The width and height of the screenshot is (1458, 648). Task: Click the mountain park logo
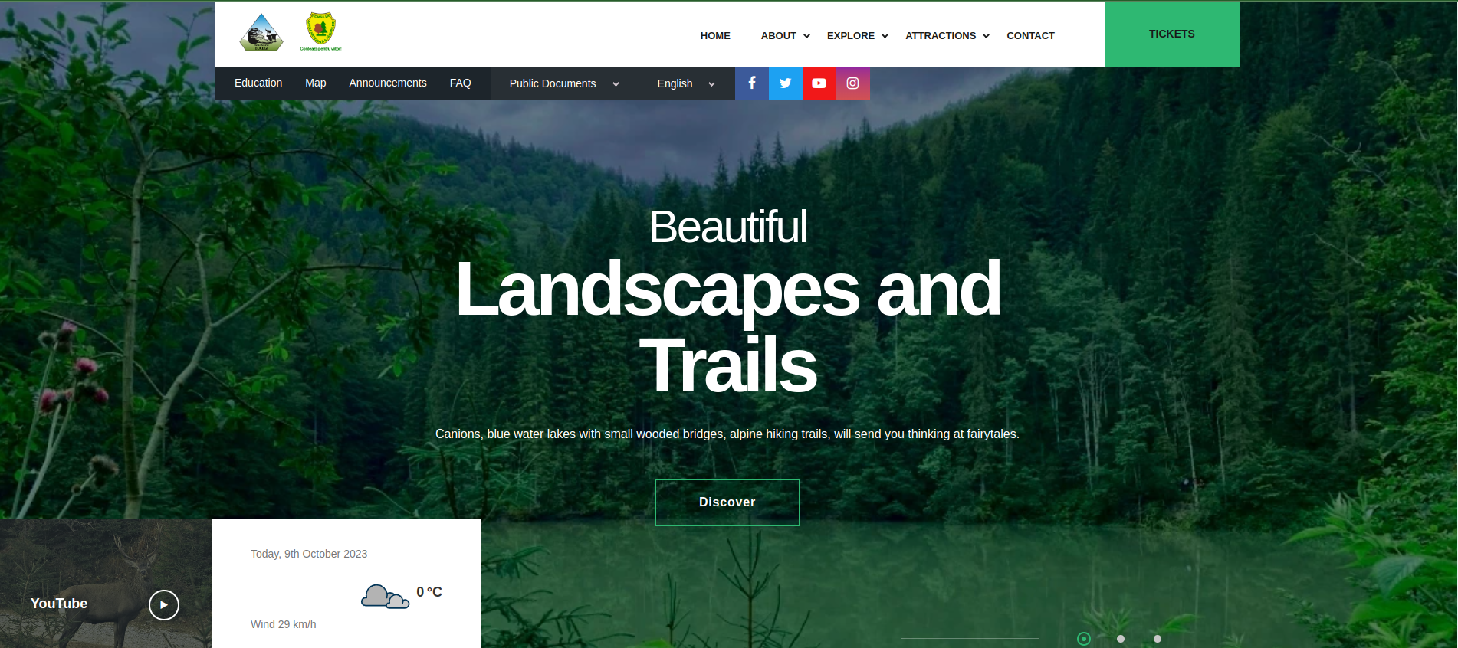(x=261, y=33)
